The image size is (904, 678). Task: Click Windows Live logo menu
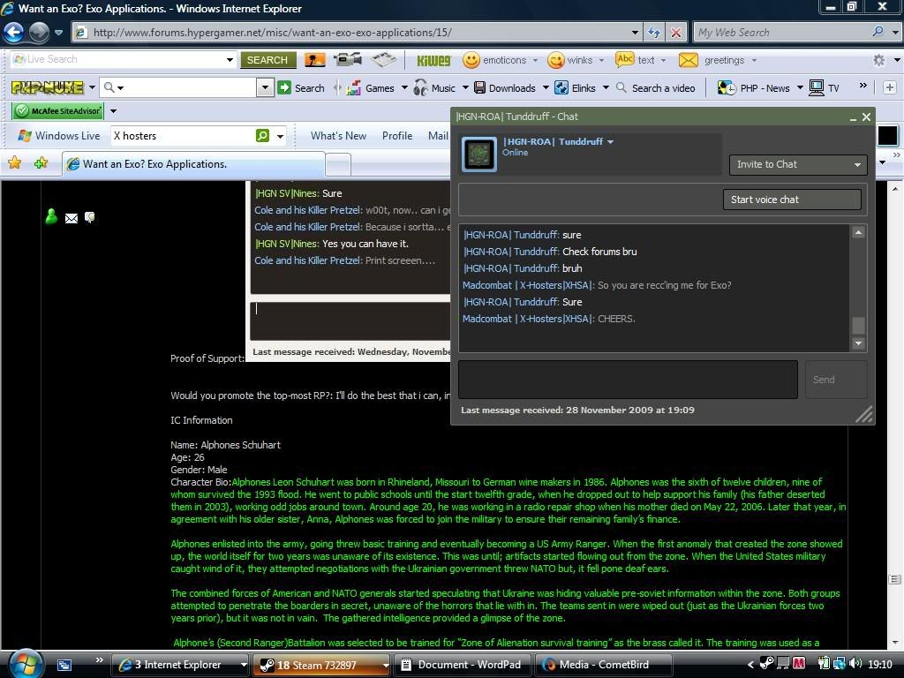click(x=59, y=135)
